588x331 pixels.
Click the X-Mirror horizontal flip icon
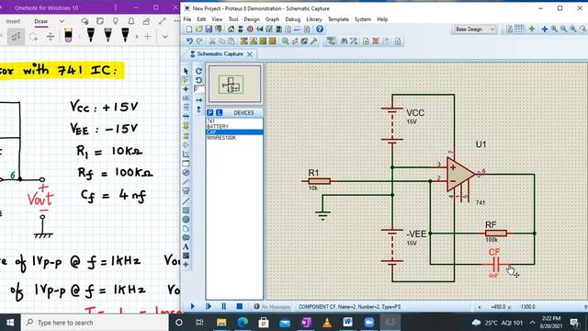pos(198,100)
